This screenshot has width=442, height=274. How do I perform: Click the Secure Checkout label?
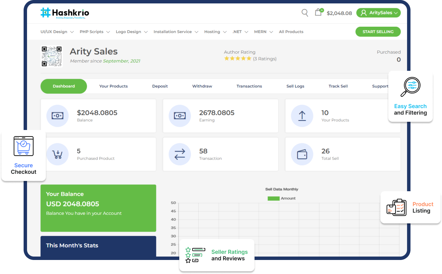point(24,169)
